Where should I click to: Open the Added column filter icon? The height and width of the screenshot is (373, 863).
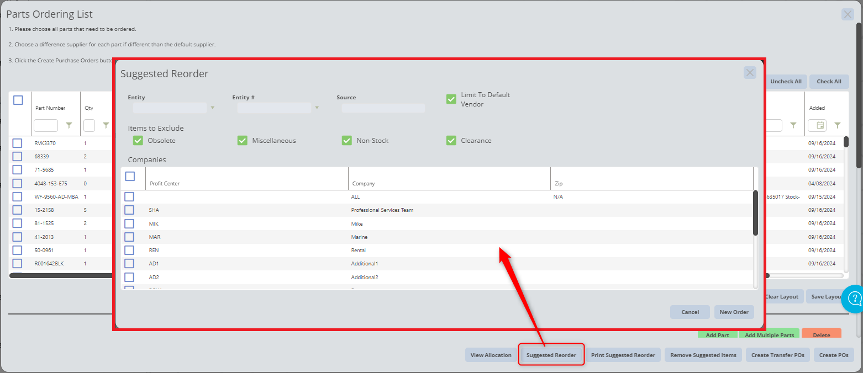pyautogui.click(x=838, y=125)
